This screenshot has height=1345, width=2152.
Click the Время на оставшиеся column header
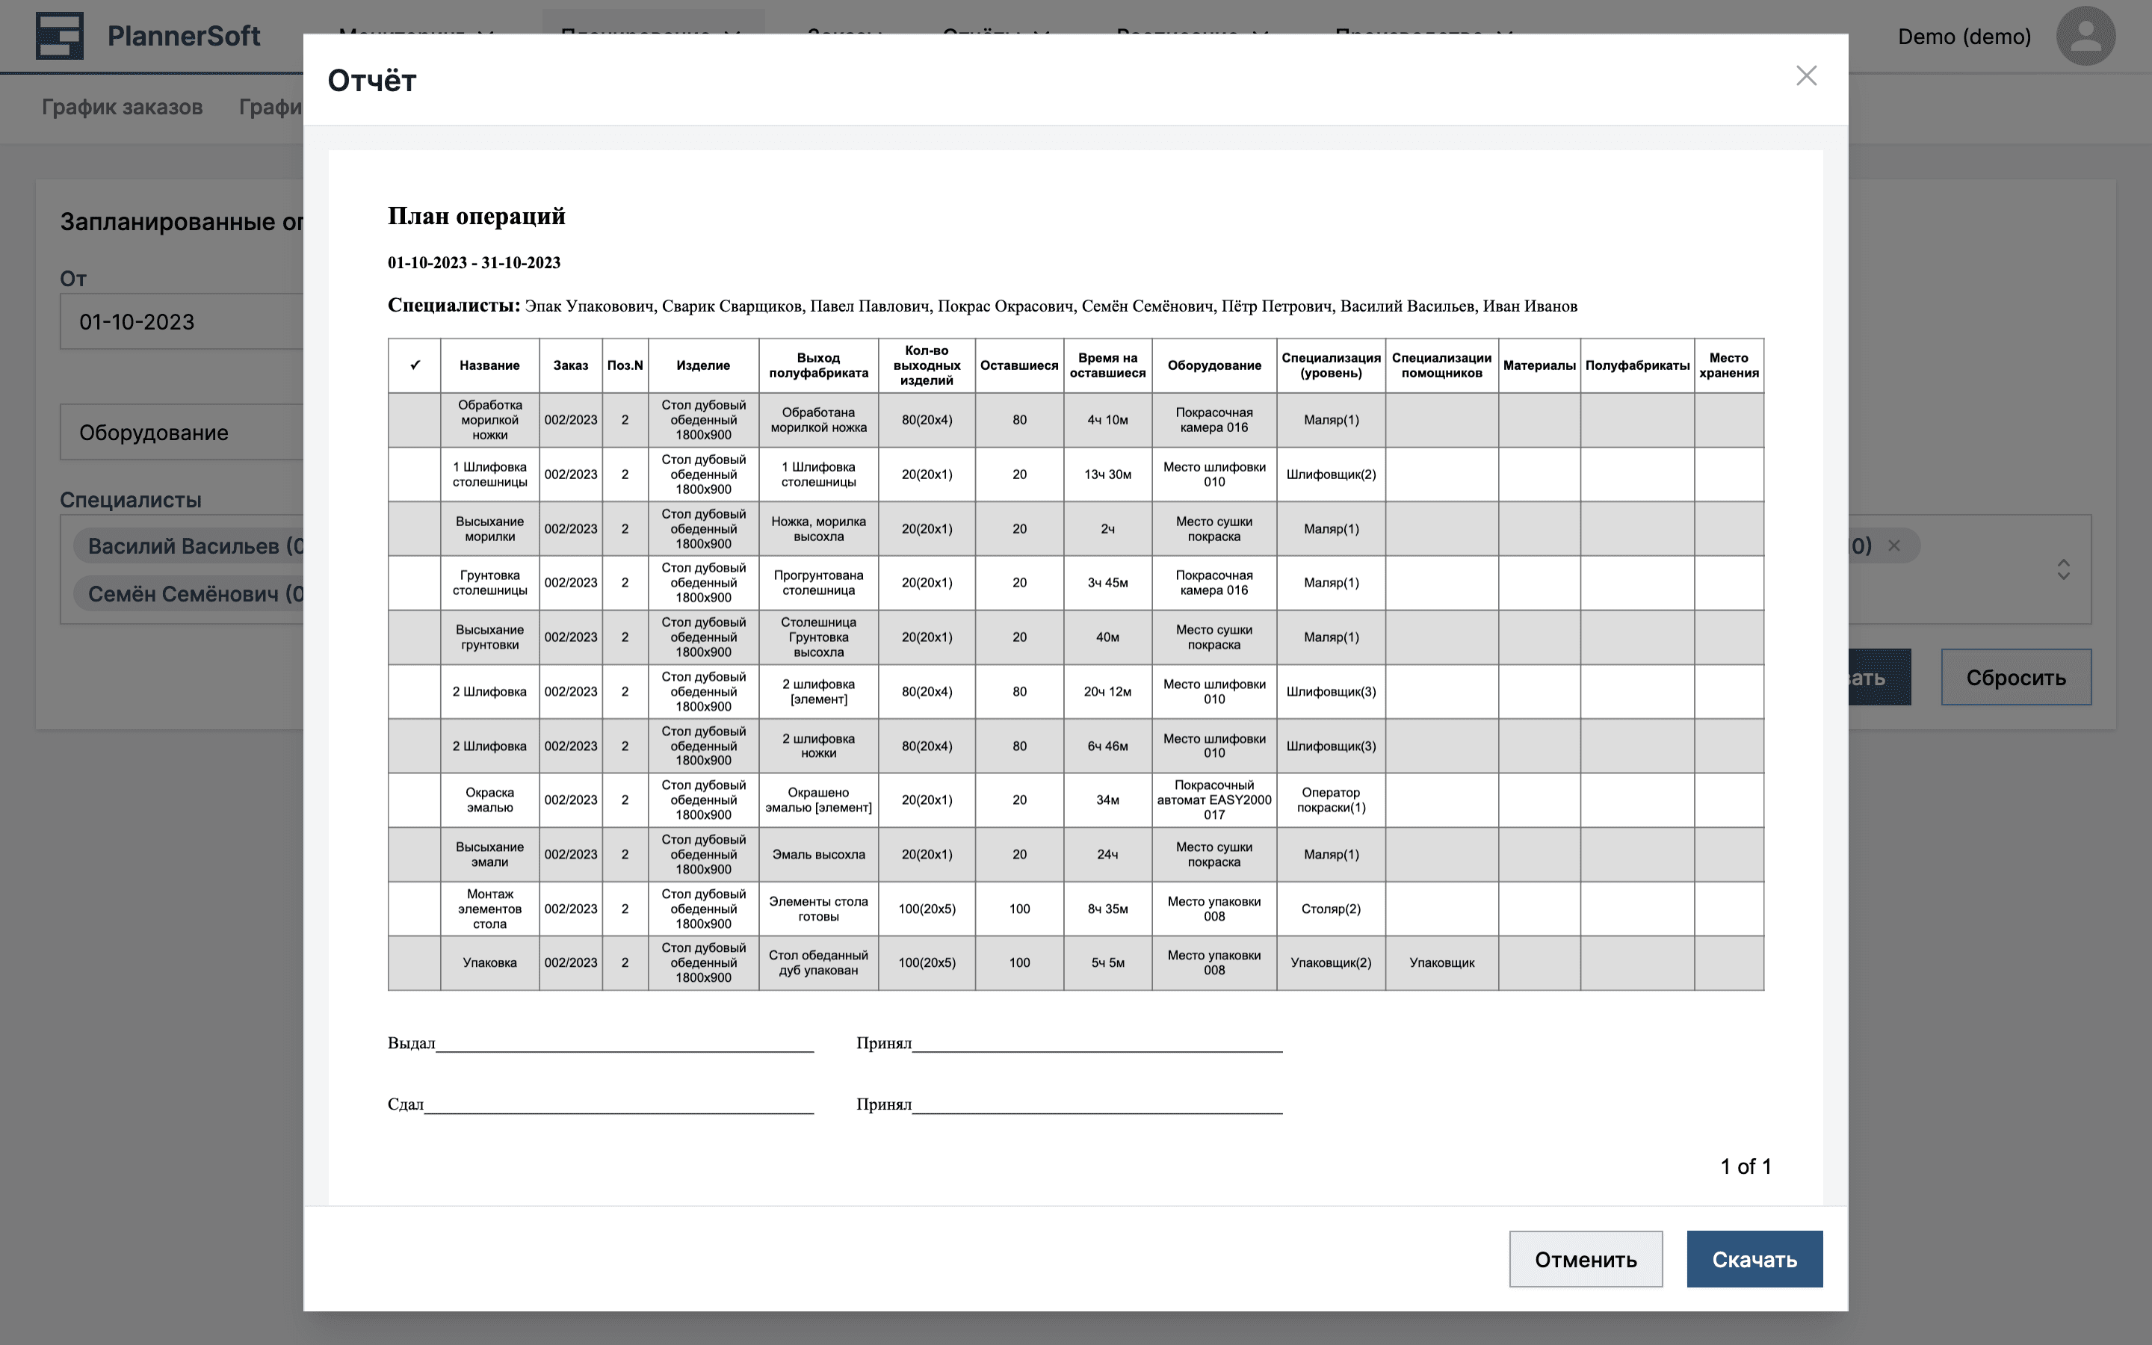coord(1107,365)
